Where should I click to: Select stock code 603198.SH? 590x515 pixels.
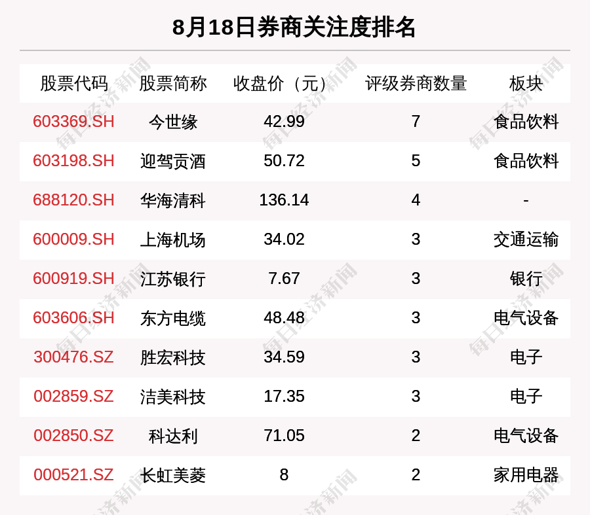click(x=73, y=161)
